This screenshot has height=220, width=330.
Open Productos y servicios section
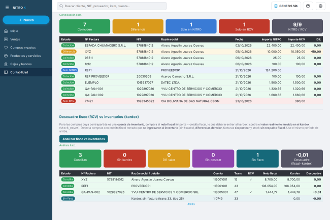pyautogui.click(x=26, y=56)
